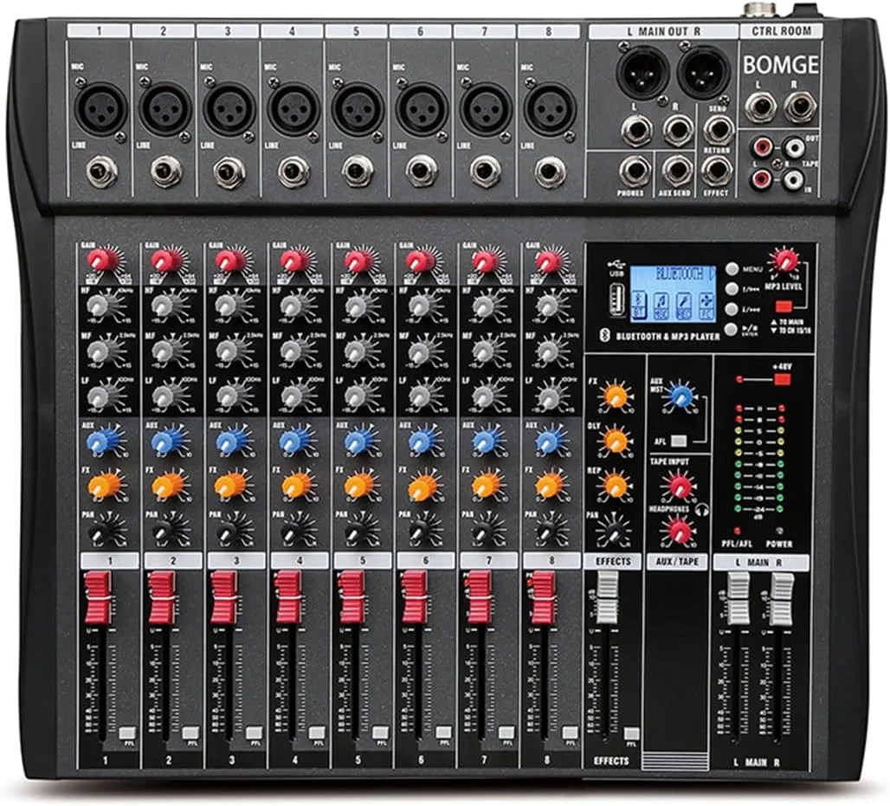Toggle the channel 1 PFL button
This screenshot has height=806, width=890.
[126, 732]
